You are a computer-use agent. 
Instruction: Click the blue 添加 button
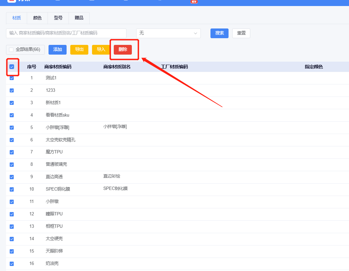click(58, 50)
